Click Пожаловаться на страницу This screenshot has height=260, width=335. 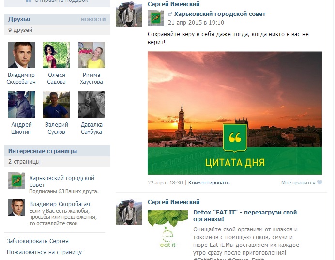(44, 252)
